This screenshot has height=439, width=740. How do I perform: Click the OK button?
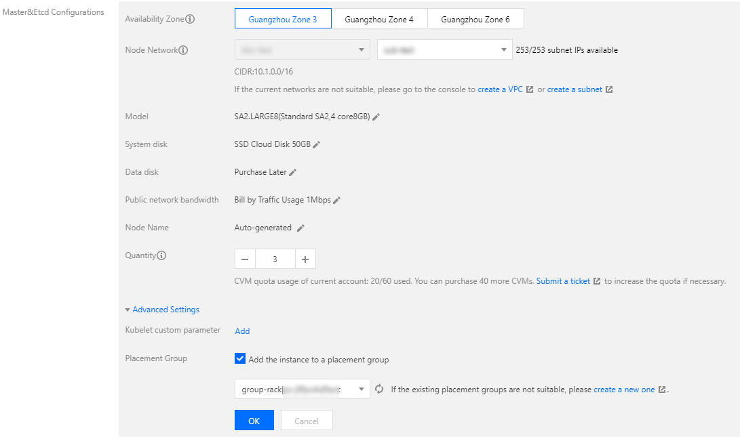click(x=254, y=421)
